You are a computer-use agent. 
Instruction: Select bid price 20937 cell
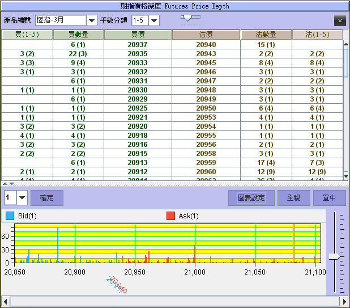pos(138,45)
